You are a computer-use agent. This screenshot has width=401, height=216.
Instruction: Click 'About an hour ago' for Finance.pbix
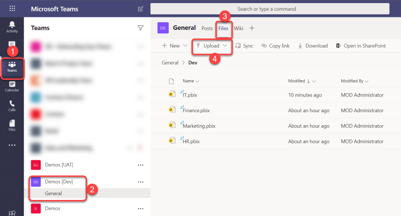click(x=309, y=110)
